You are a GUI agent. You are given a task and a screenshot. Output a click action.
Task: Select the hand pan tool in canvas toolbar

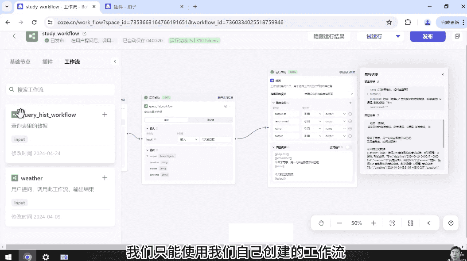tap(321, 223)
